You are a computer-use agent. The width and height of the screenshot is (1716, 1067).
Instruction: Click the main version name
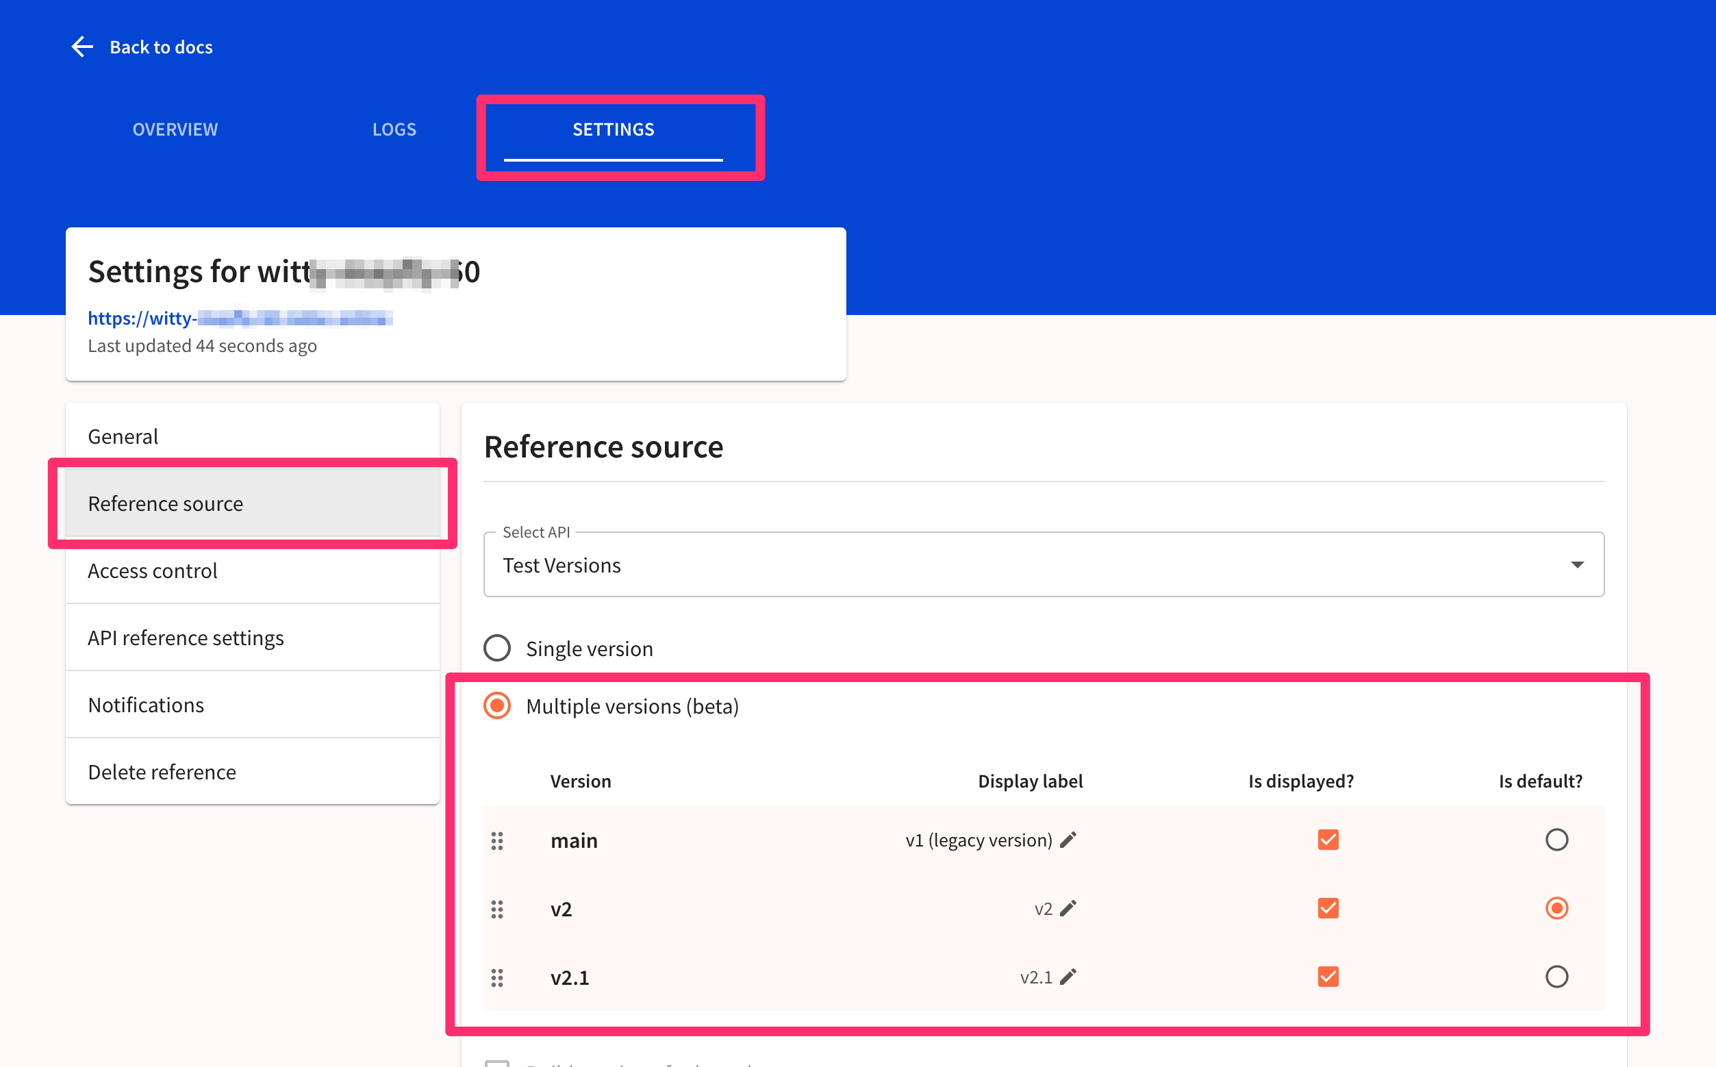point(574,840)
